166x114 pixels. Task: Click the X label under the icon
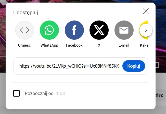(99, 45)
